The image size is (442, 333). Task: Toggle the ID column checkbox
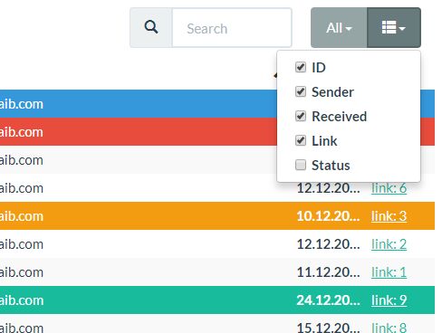coord(301,67)
